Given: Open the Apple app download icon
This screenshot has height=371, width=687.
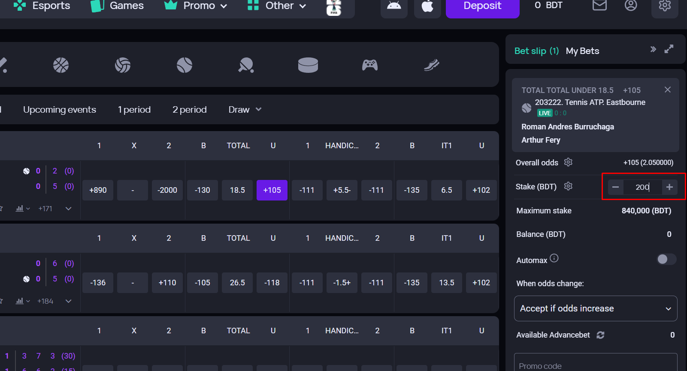Looking at the screenshot, I should coord(427,6).
